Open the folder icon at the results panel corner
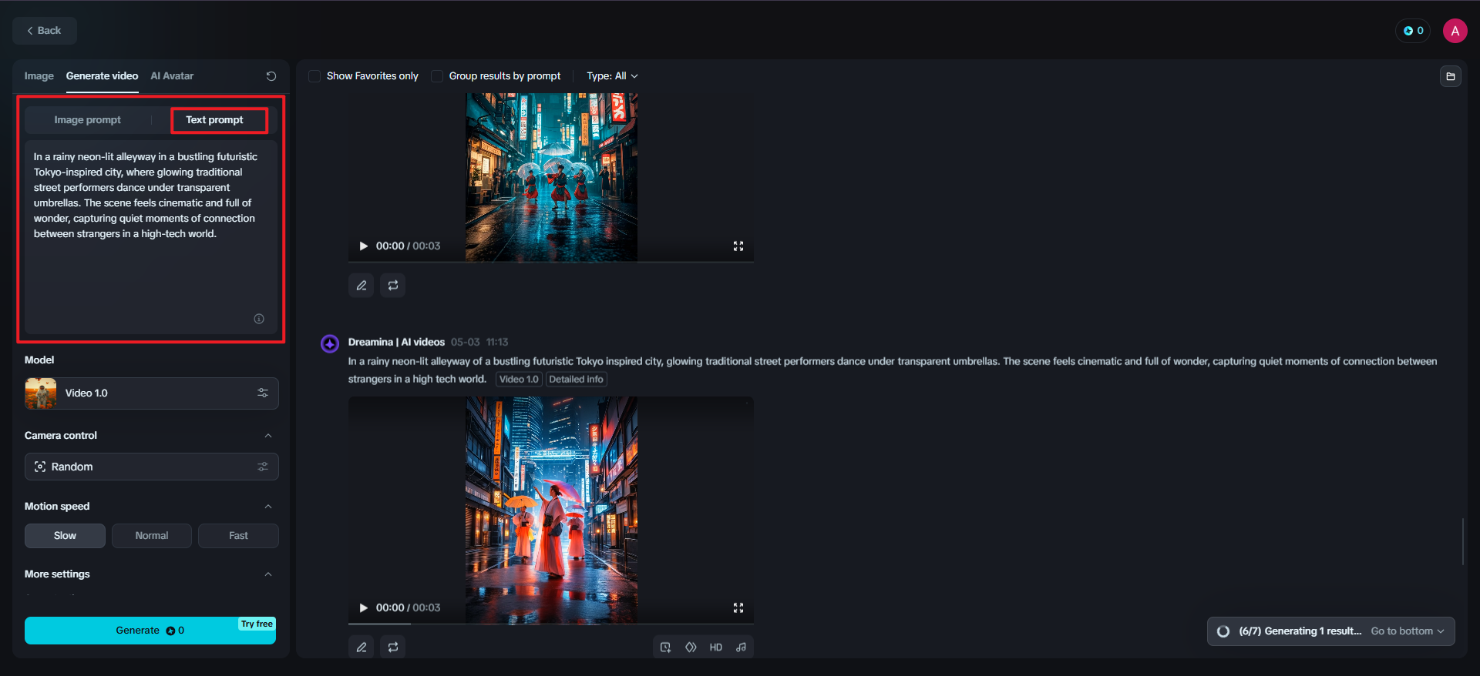1480x676 pixels. click(1450, 76)
